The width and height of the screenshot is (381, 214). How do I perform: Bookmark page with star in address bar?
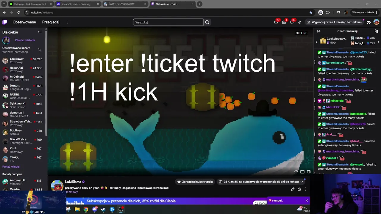pos(311,12)
